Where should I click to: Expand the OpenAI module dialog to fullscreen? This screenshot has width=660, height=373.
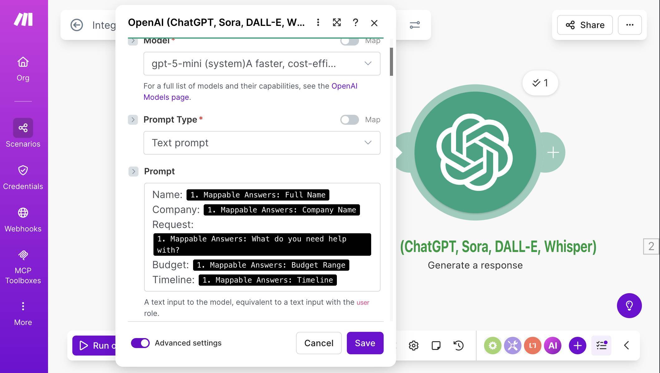click(x=337, y=22)
